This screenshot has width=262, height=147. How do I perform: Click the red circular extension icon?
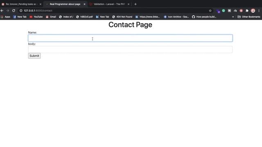tap(241, 11)
